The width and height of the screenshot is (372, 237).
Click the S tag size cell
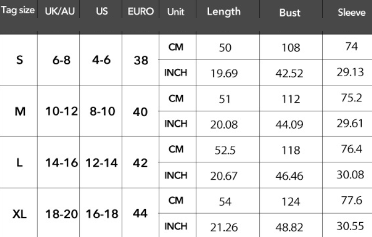(x=20, y=59)
